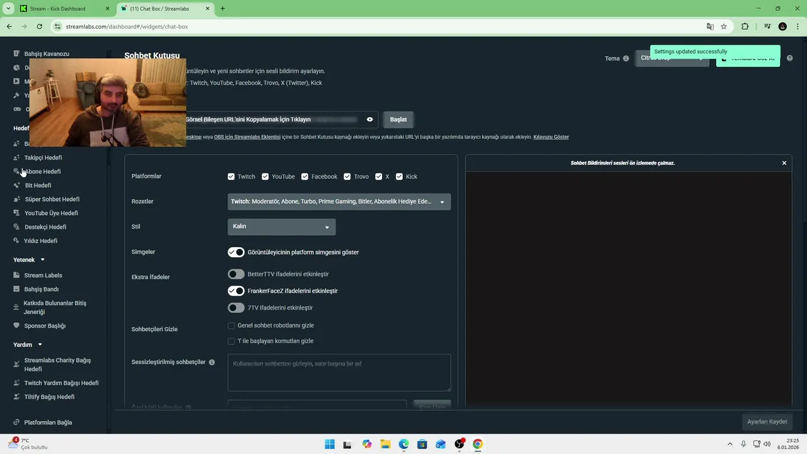Click the help question mark icon

789,58
